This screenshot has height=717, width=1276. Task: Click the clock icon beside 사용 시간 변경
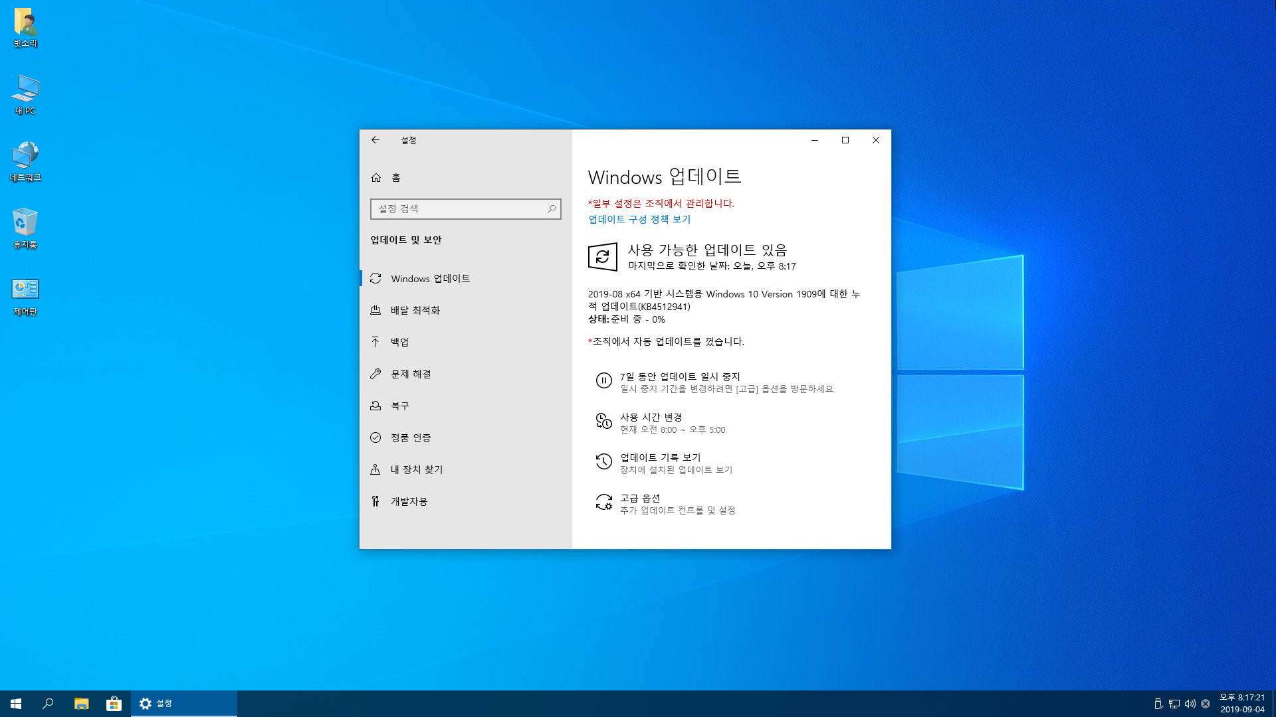coord(603,421)
